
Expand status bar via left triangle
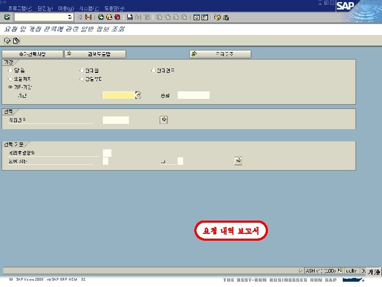[301, 271]
